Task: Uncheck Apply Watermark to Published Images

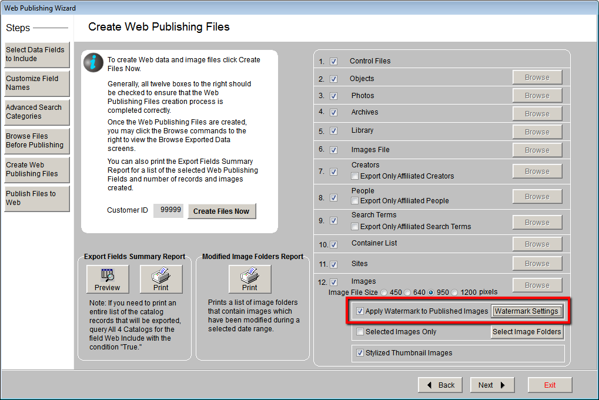Action: [360, 311]
